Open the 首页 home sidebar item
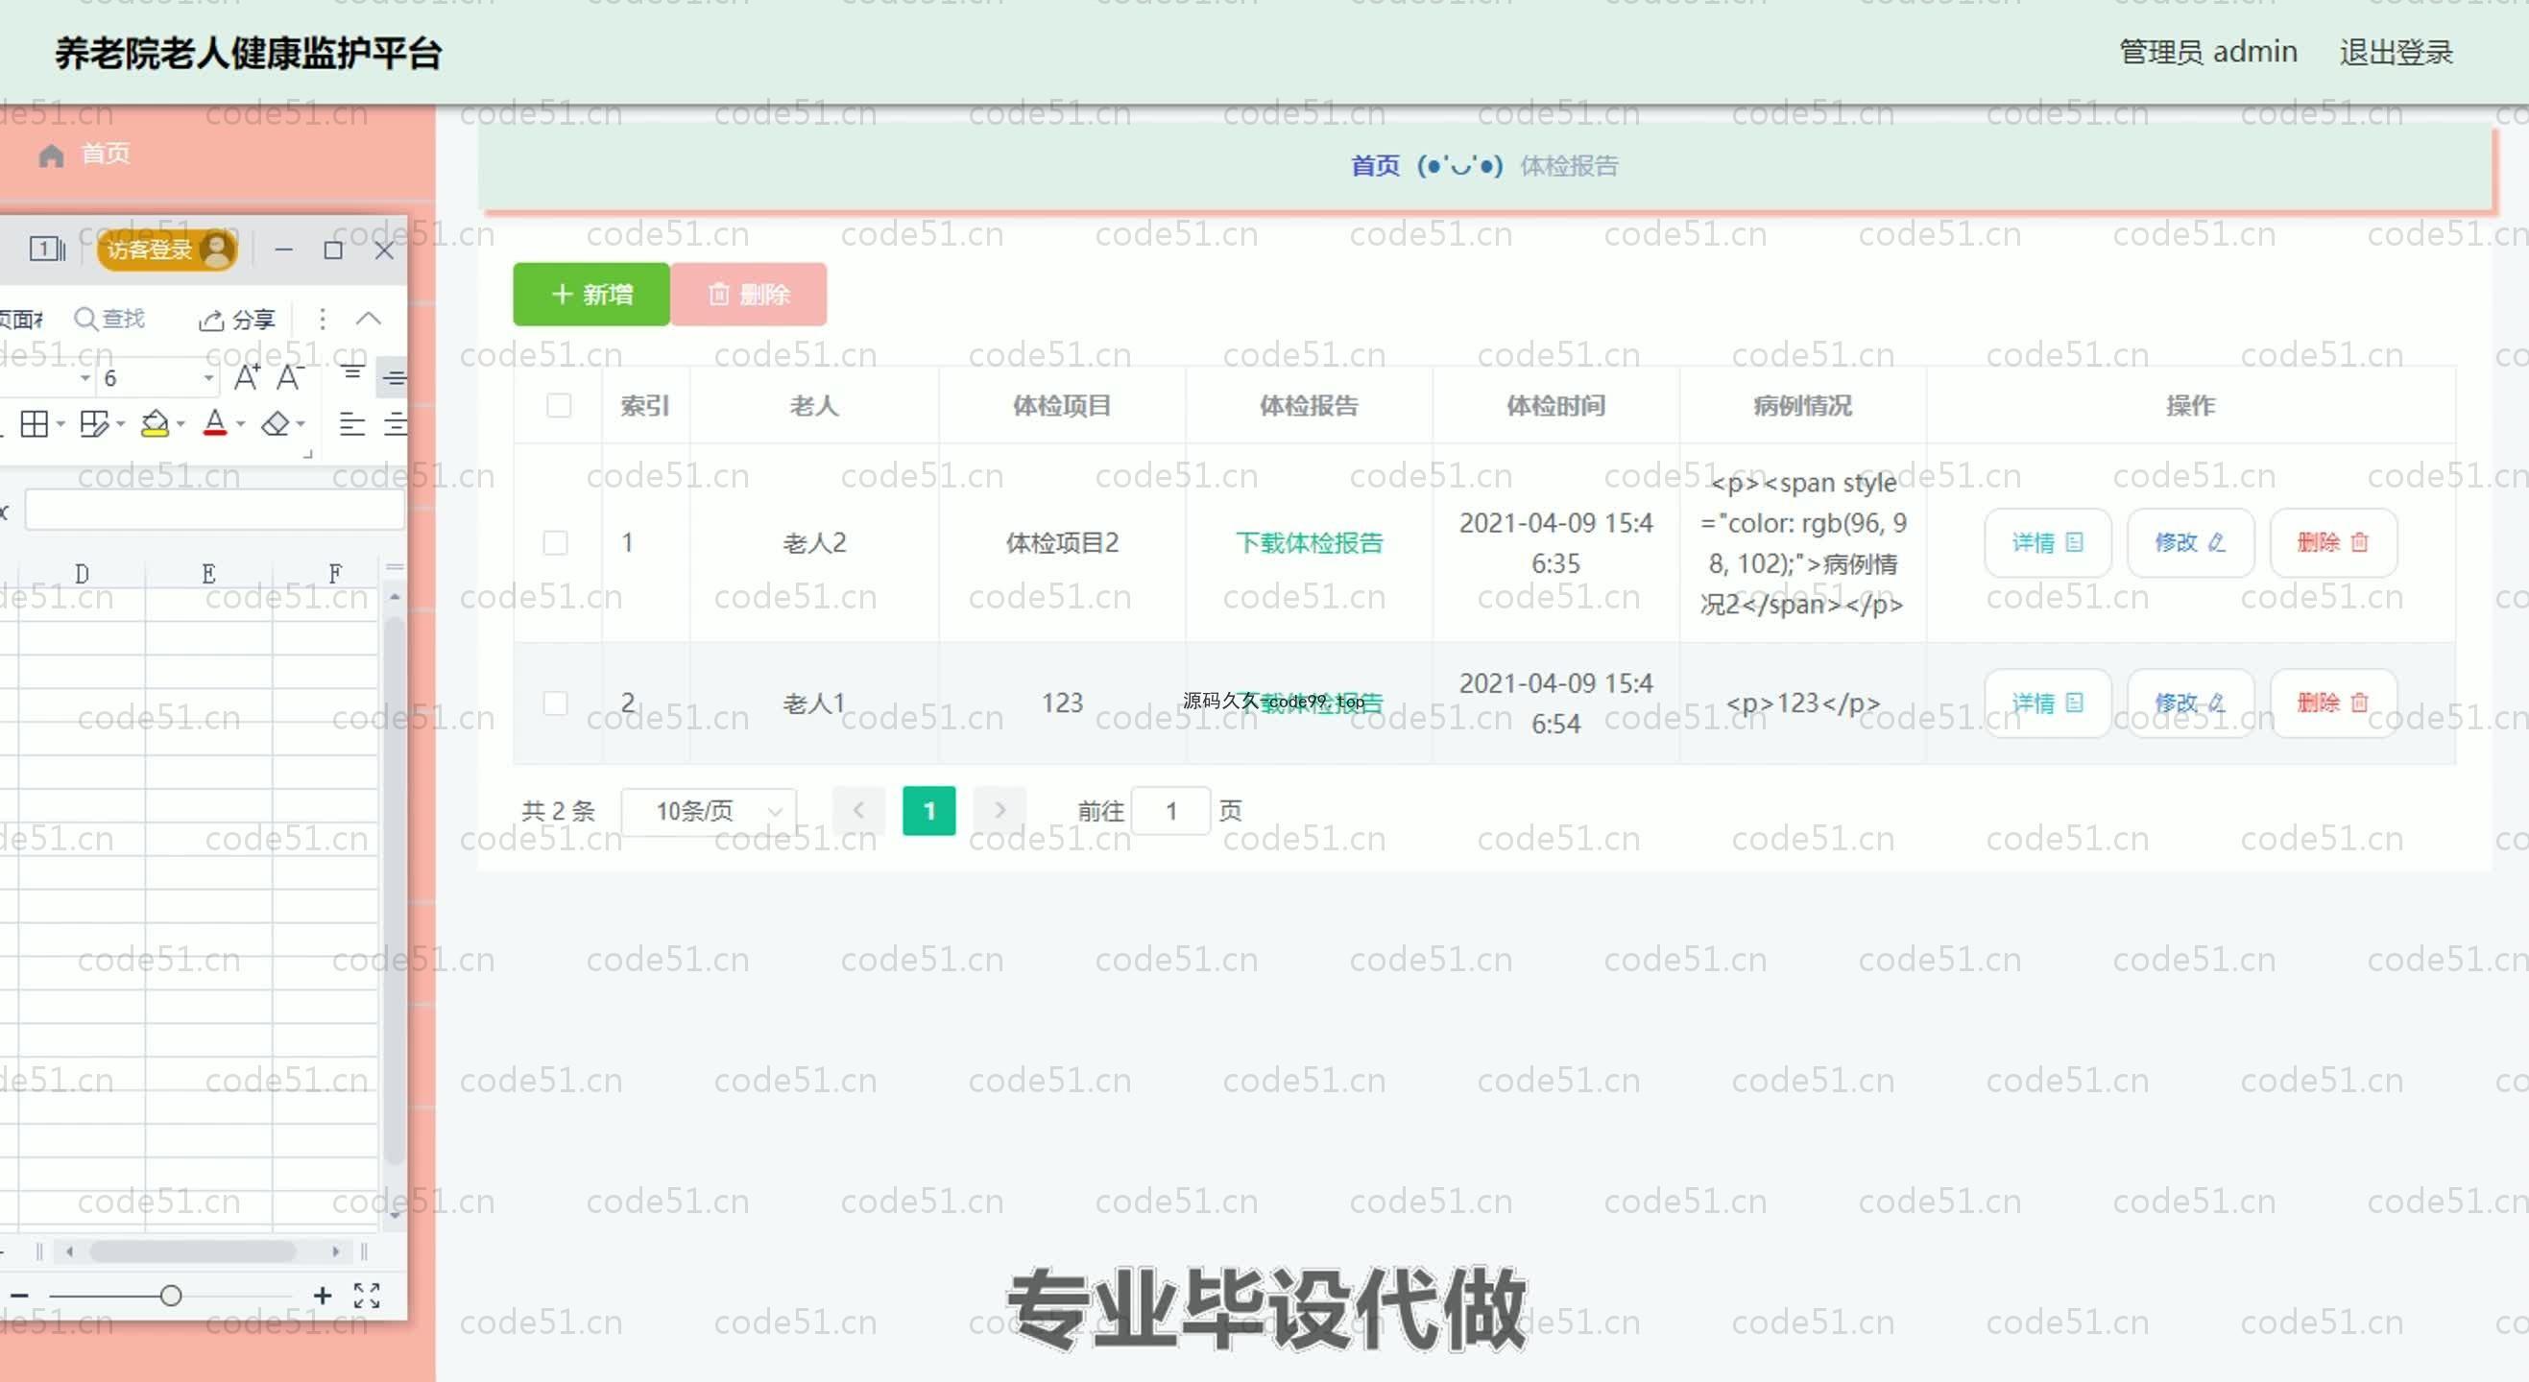This screenshot has height=1382, width=2529. point(84,155)
